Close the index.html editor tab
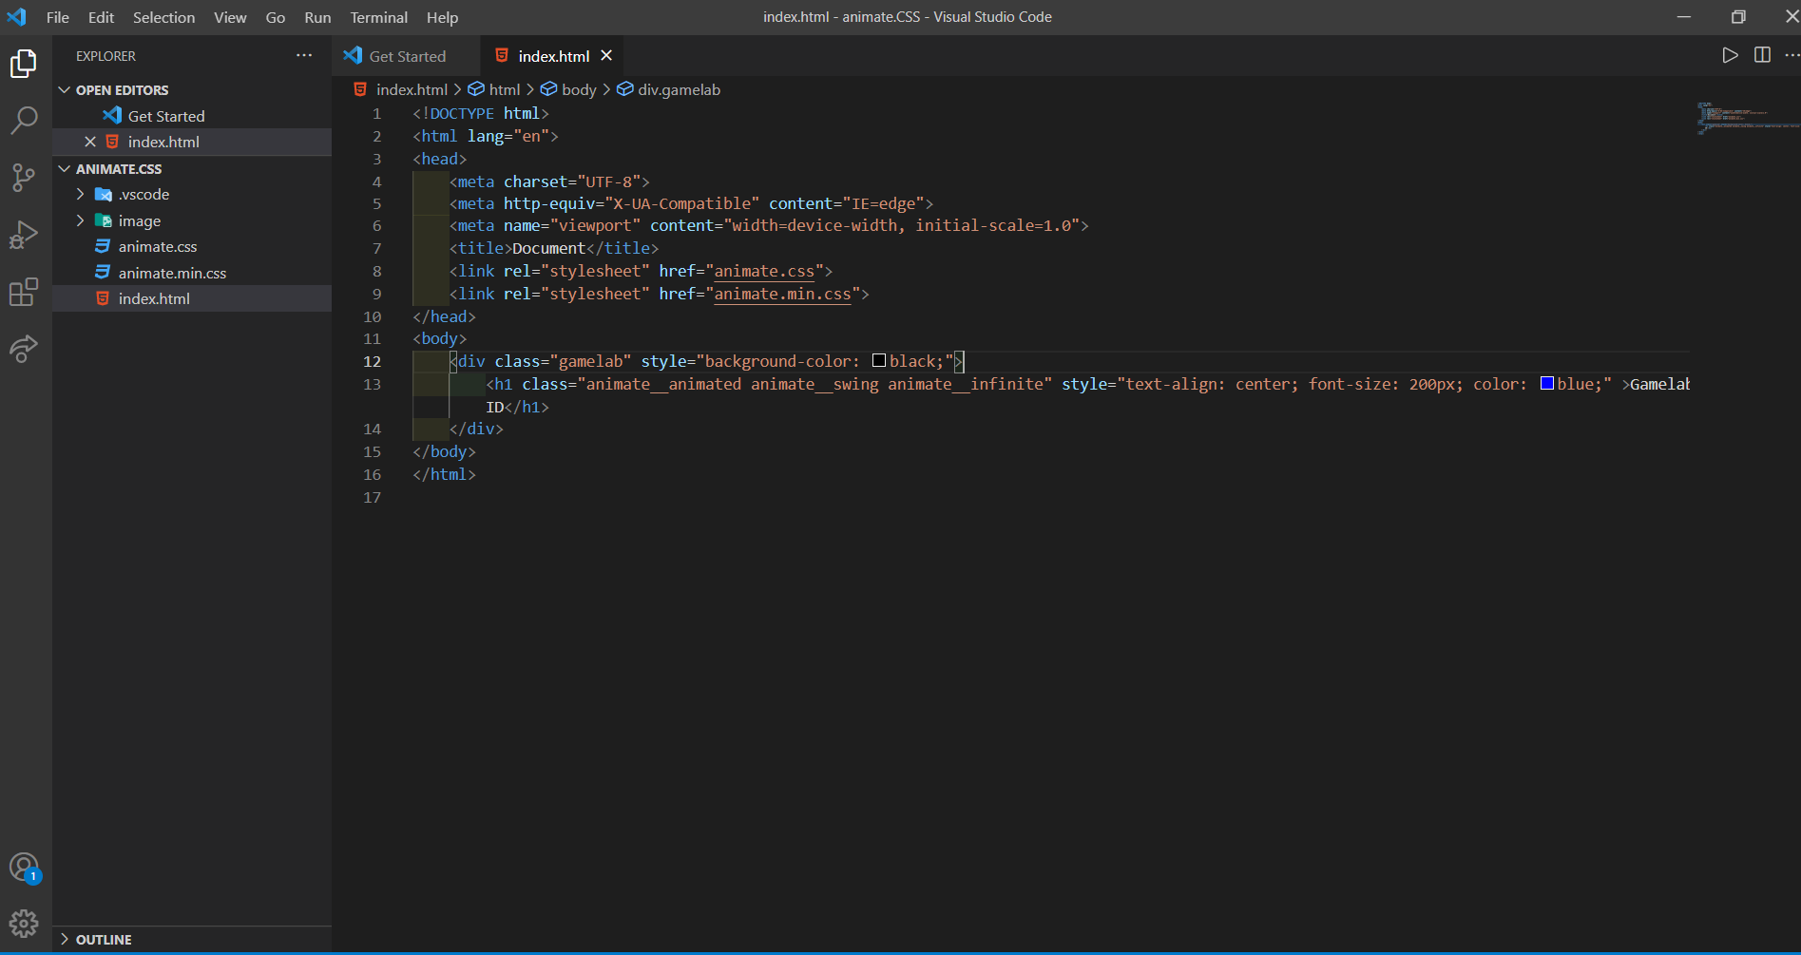This screenshot has height=955, width=1801. click(606, 56)
